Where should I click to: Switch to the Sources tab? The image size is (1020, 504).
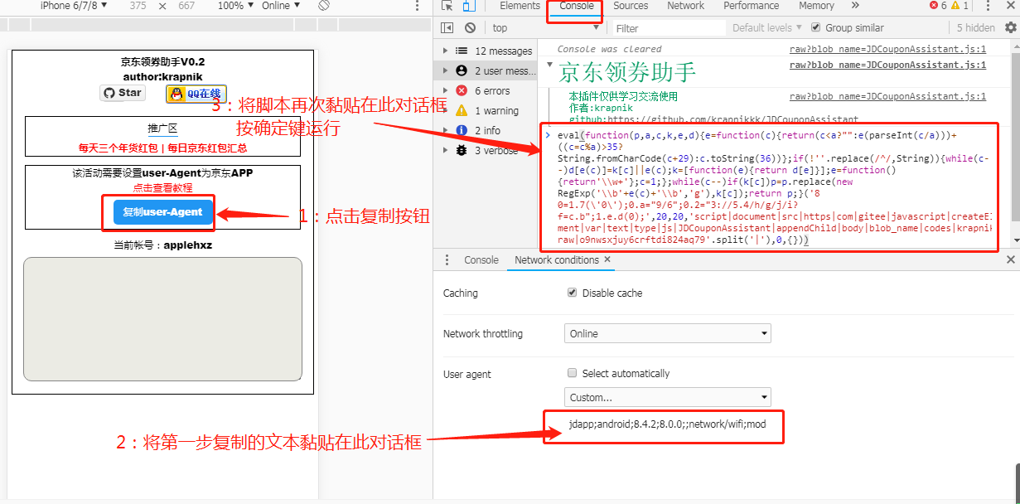click(x=631, y=6)
